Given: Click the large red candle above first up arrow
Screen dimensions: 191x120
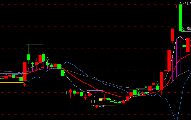Looking at the screenshot, I should coord(25,71).
